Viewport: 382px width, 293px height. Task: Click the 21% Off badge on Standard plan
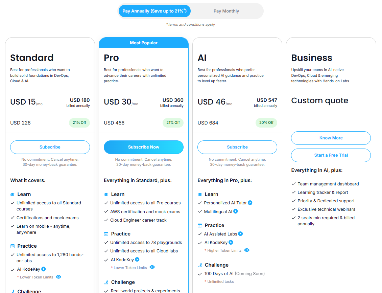point(79,122)
